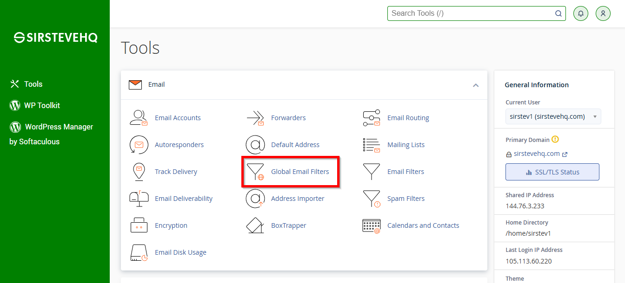Open the Forwarders link

point(288,118)
